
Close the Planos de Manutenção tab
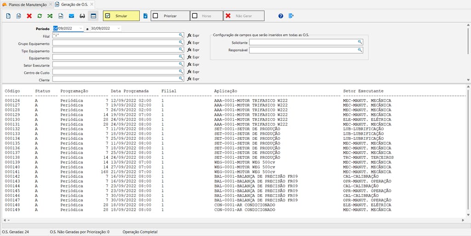pyautogui.click(x=50, y=5)
